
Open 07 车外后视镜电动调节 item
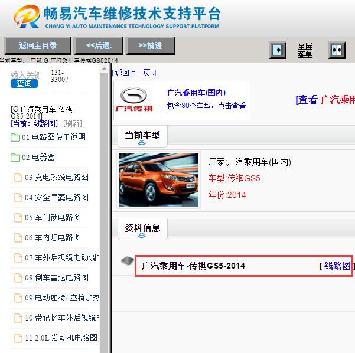[62, 257]
